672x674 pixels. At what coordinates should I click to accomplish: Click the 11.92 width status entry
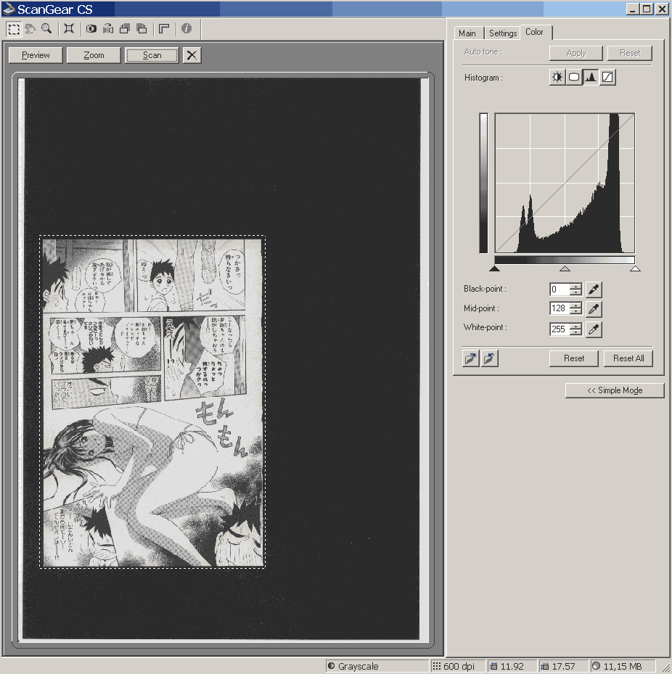pos(512,666)
